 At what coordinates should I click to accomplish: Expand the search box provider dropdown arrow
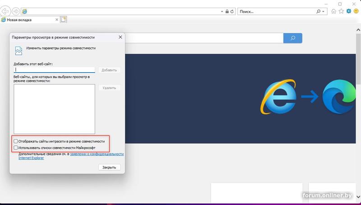click(x=324, y=11)
